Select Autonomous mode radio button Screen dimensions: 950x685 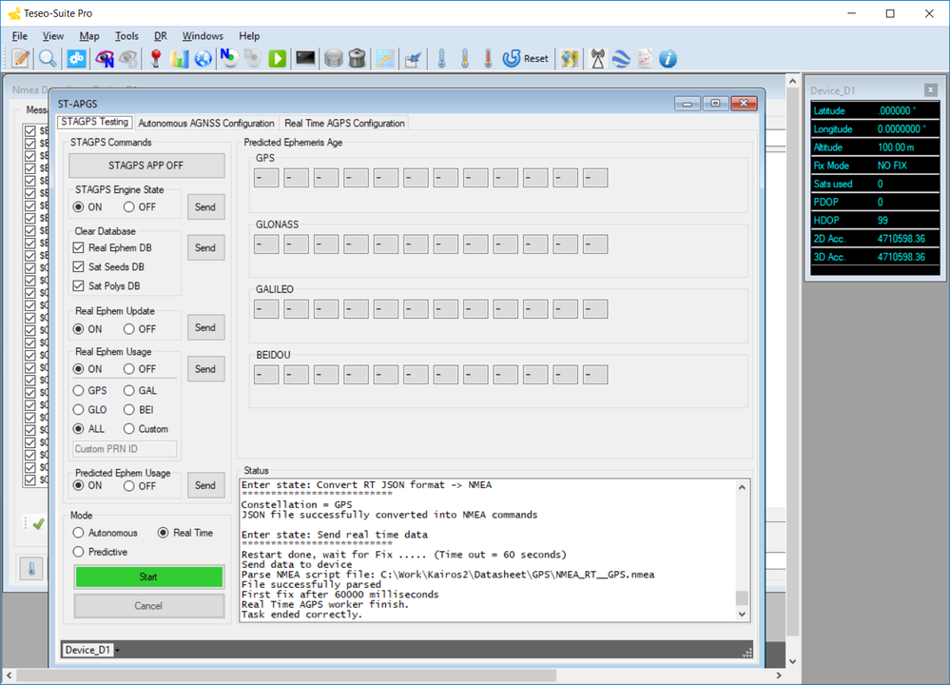(x=105, y=533)
